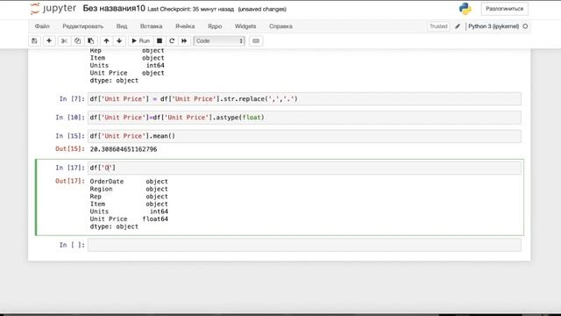Open the Вставка menu
This screenshot has width=561, height=316.
click(152, 26)
